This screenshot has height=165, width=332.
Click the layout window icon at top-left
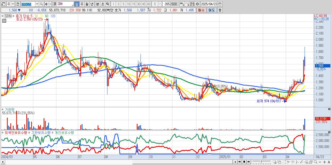(3, 4)
